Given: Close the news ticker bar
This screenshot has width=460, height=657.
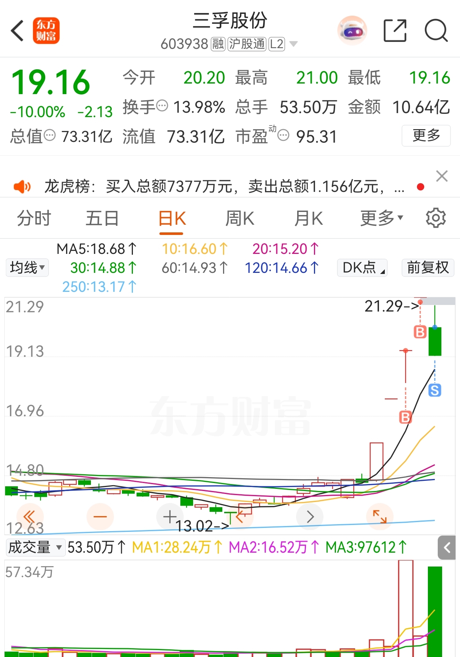Looking at the screenshot, I should pos(442,176).
